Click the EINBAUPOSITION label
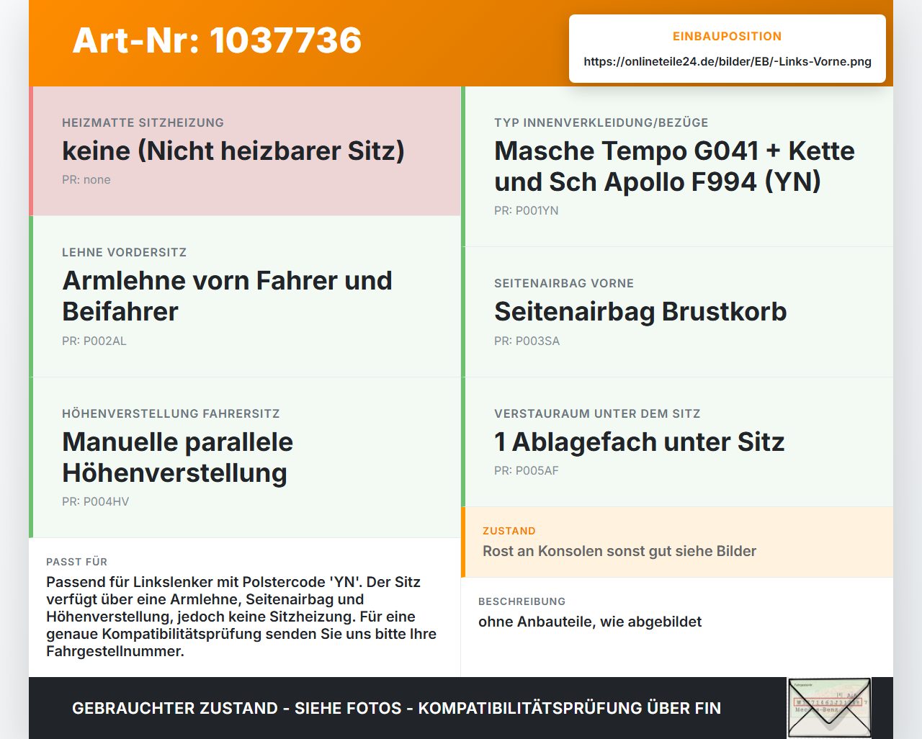The height and width of the screenshot is (739, 922). click(x=728, y=36)
